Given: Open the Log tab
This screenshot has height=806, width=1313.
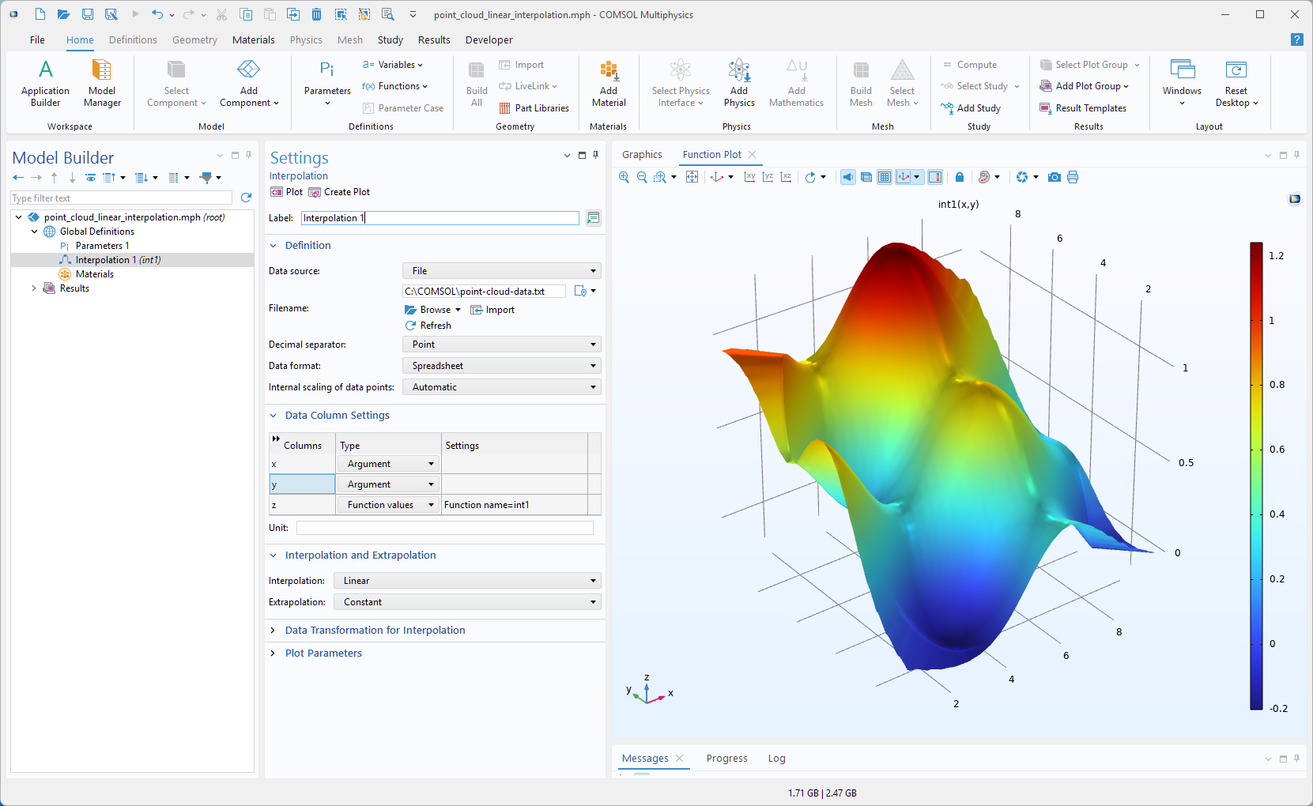Looking at the screenshot, I should (x=777, y=759).
